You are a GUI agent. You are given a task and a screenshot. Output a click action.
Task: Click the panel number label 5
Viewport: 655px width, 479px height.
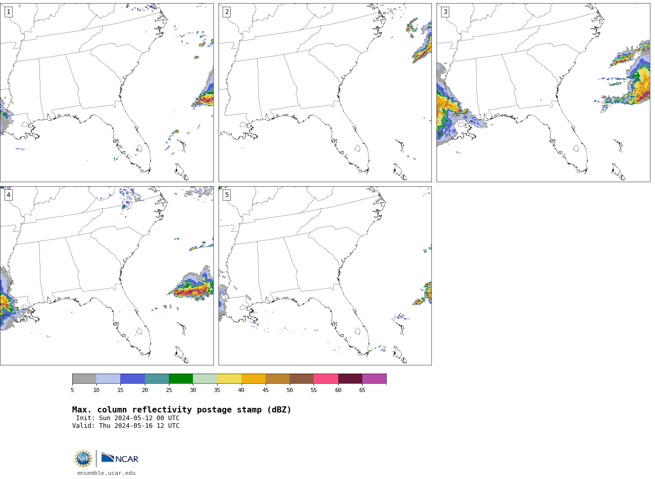(227, 195)
